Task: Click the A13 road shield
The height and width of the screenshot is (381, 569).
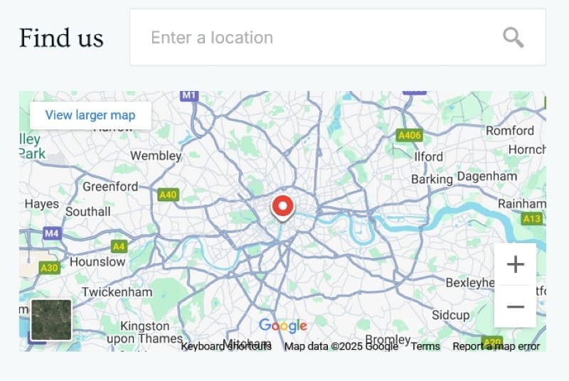Action: click(532, 219)
